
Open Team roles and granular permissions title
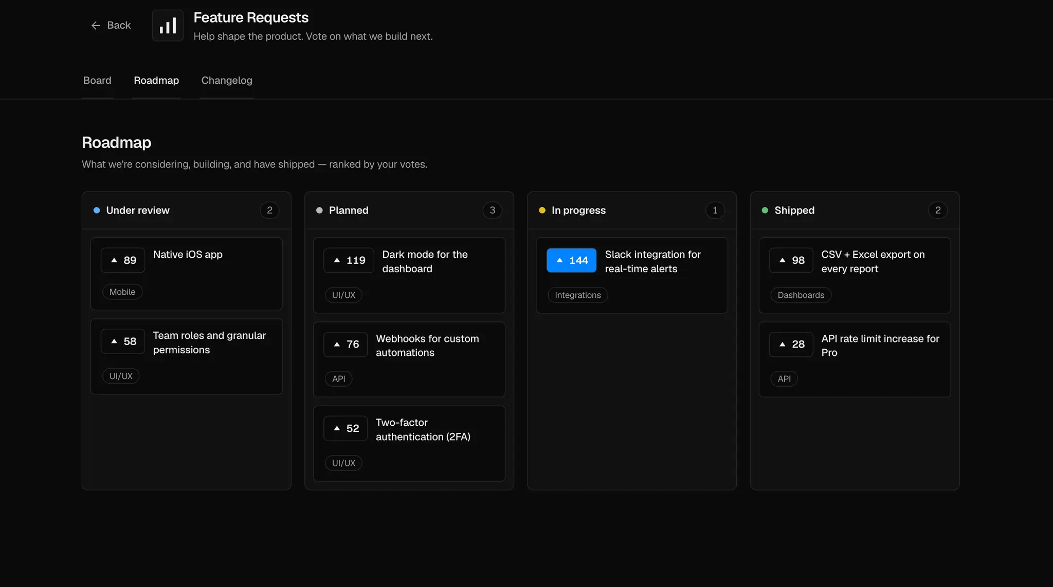click(x=209, y=343)
